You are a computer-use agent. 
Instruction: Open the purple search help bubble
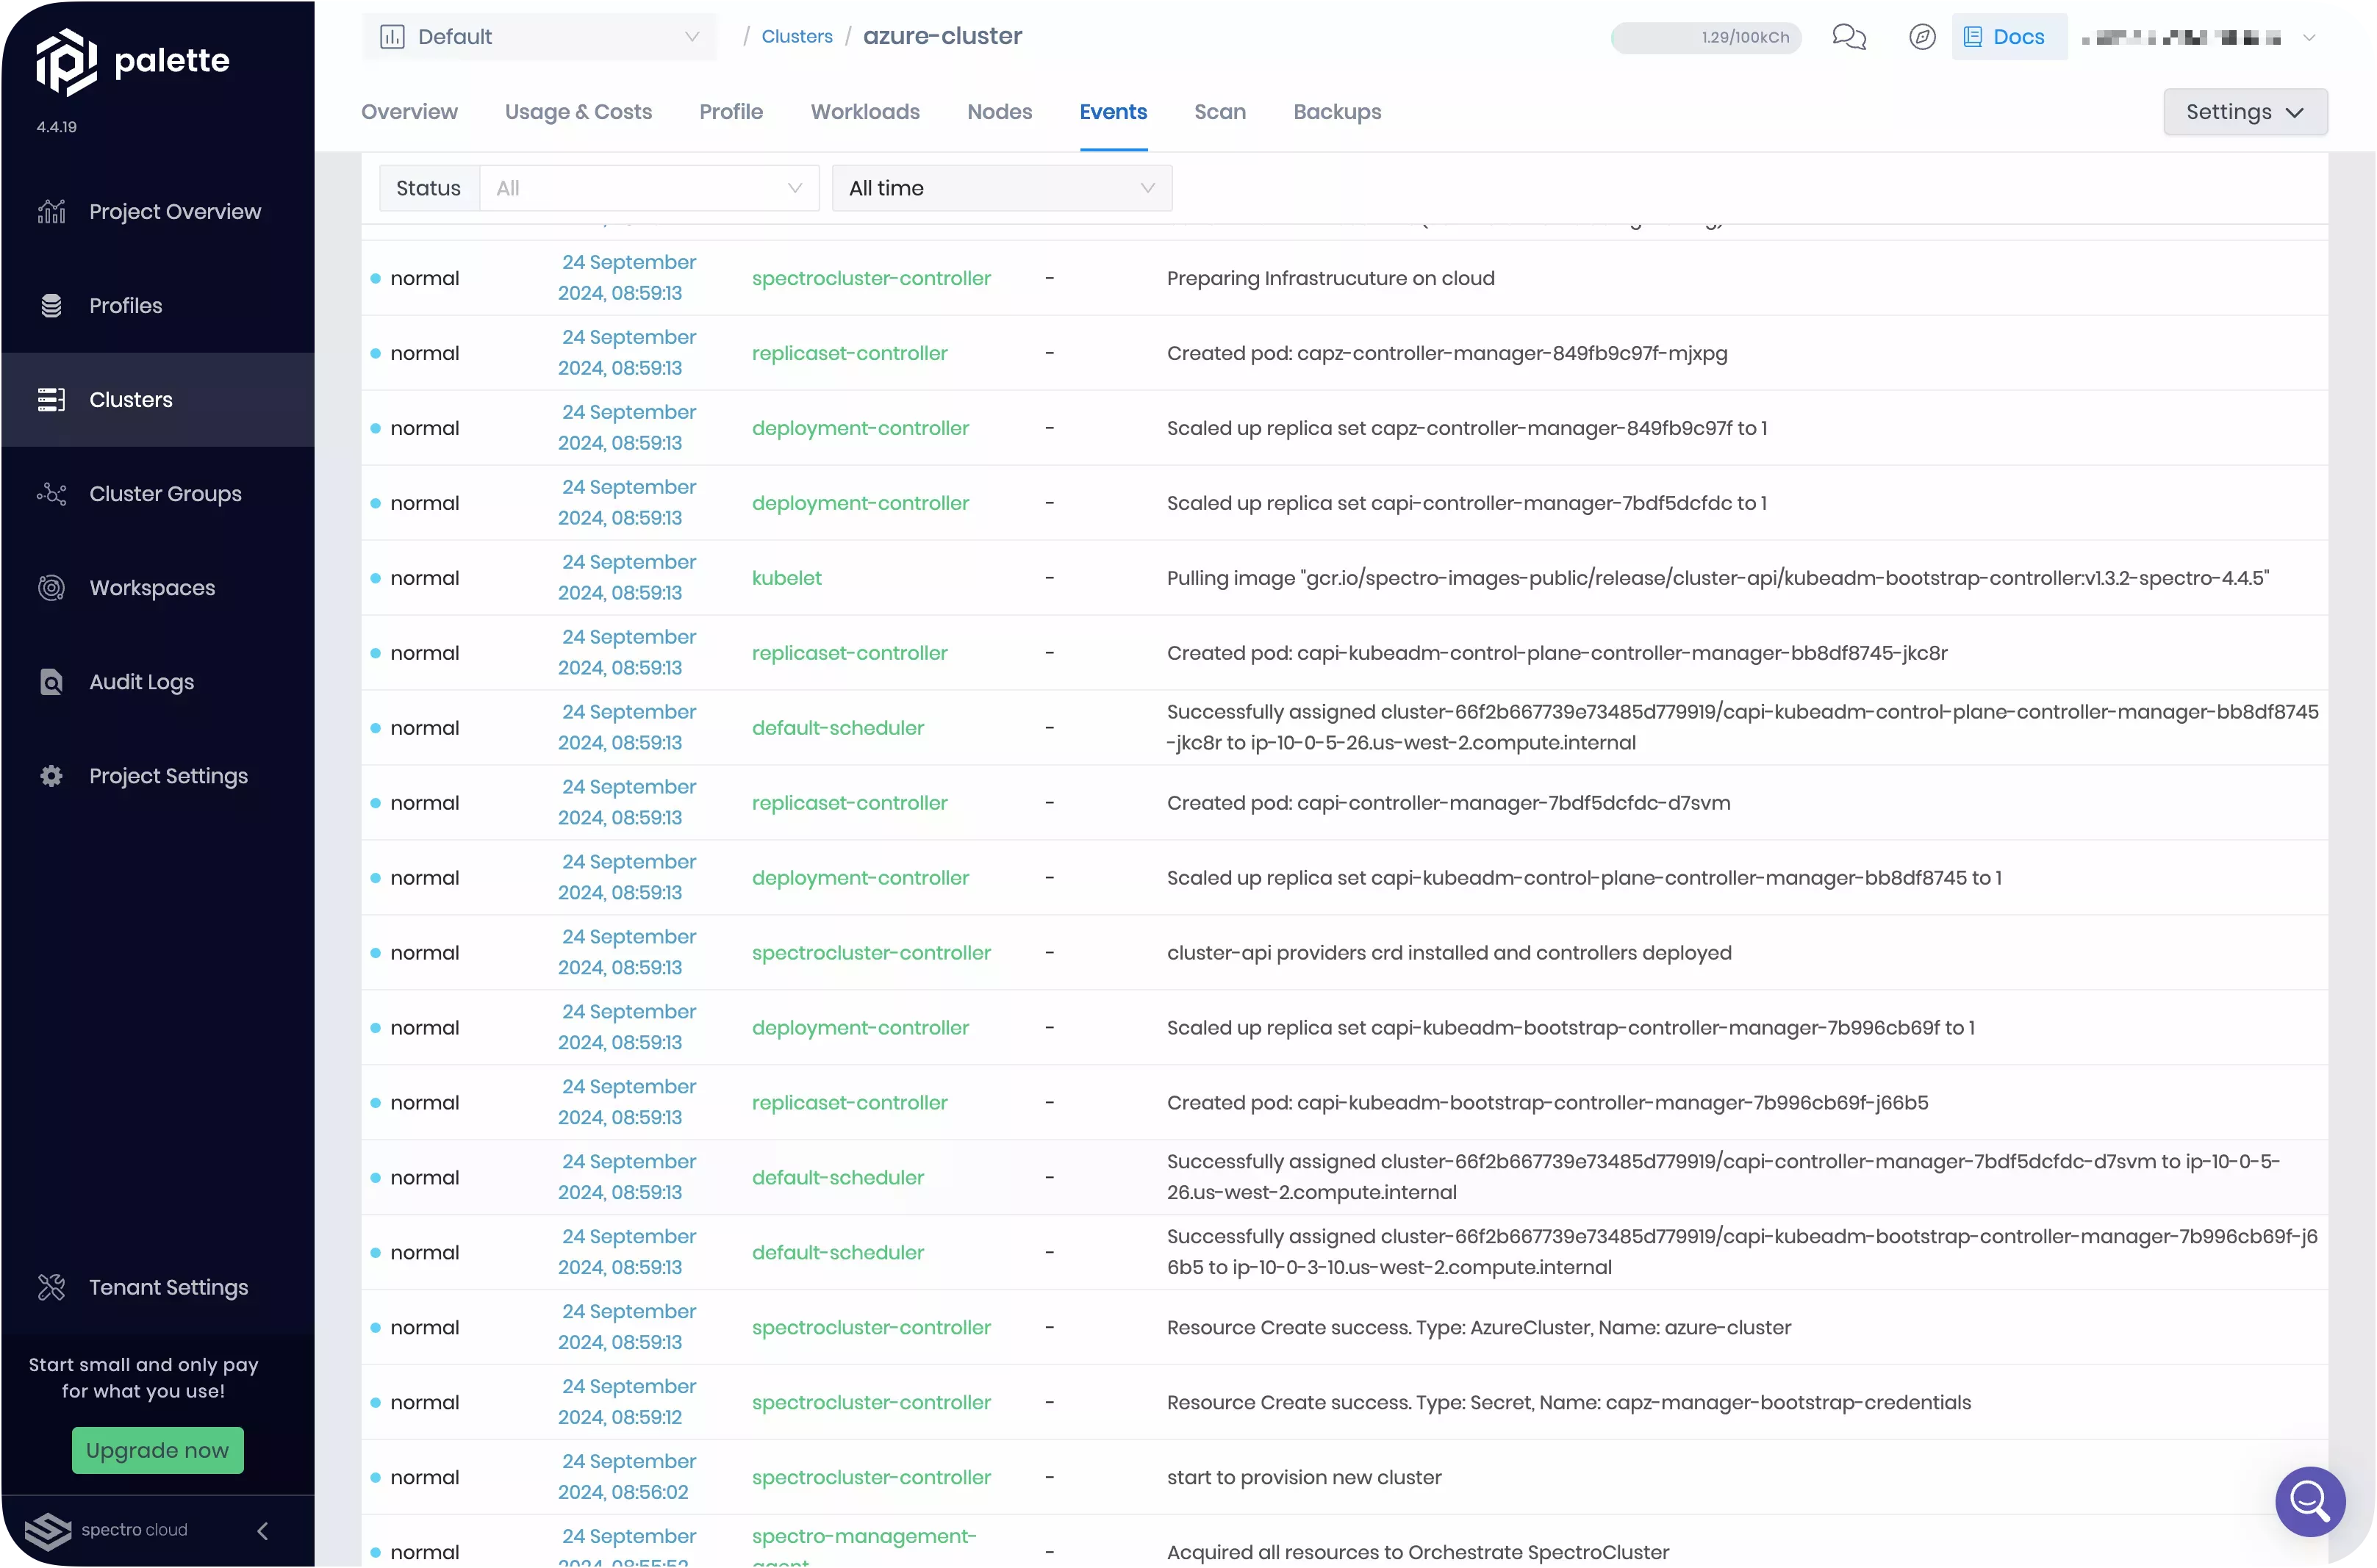pyautogui.click(x=2309, y=1501)
